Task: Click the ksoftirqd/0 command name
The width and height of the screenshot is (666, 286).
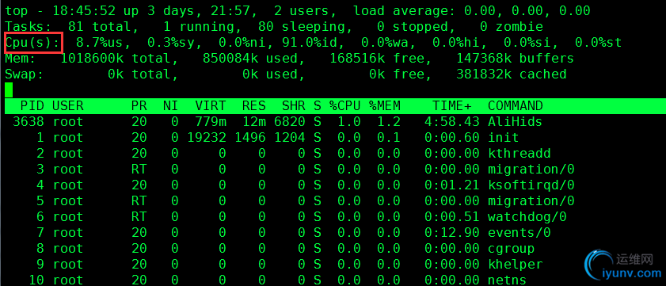Action: (x=531, y=185)
